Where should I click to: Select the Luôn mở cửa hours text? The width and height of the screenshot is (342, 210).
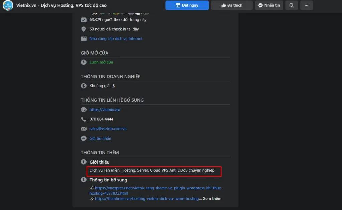pyautogui.click(x=101, y=62)
